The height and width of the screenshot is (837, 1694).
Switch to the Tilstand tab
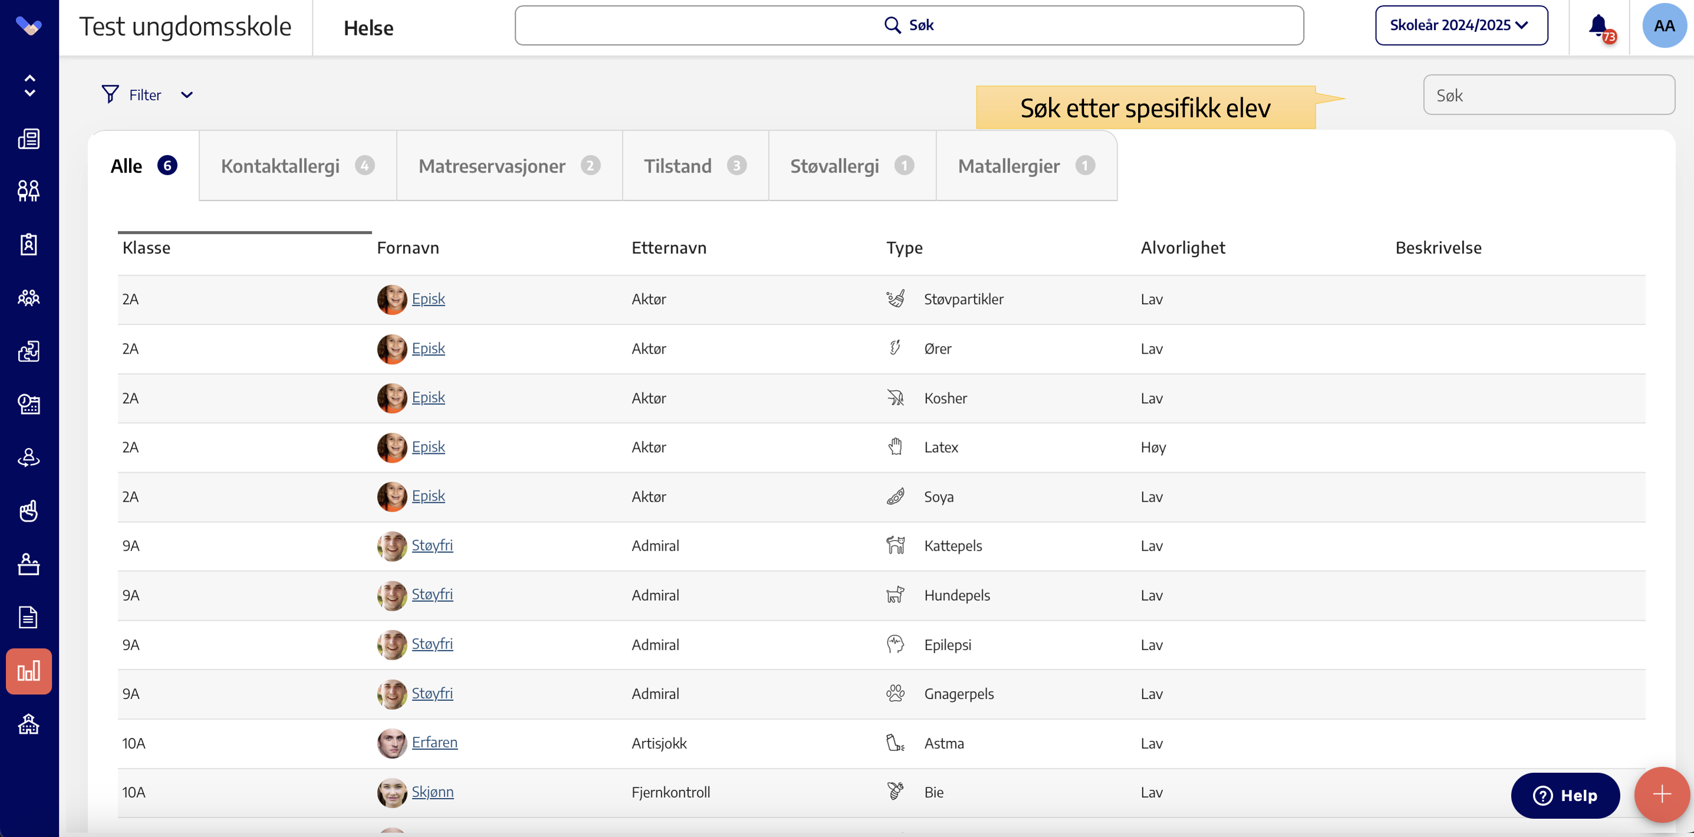[x=695, y=165]
